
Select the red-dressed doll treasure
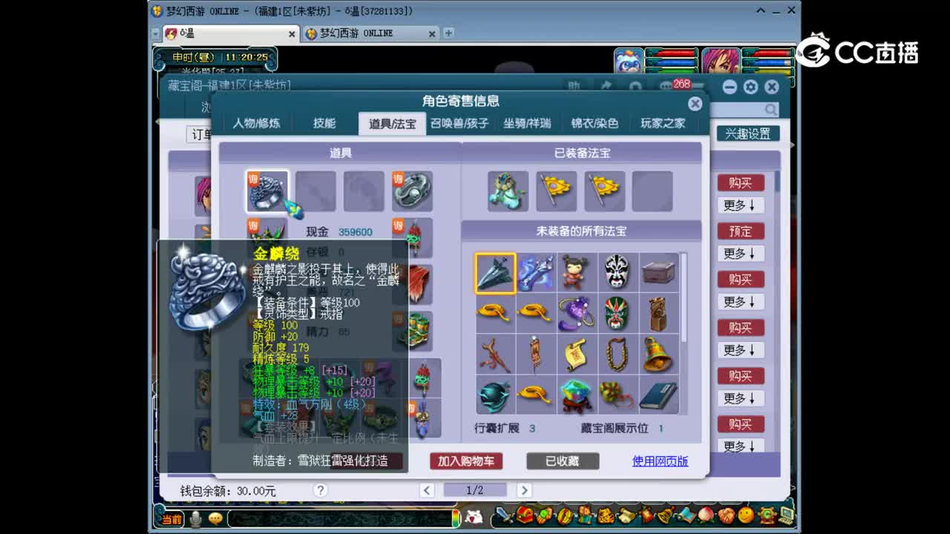coord(577,273)
